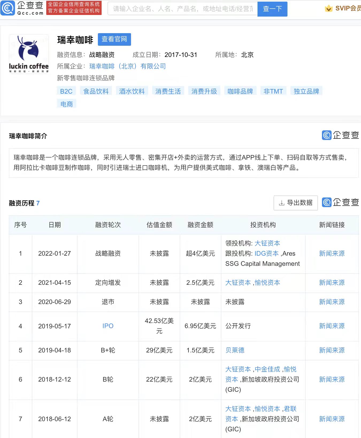The width and height of the screenshot is (361, 438).
Task: Select the 酒水饮料 tag
Action: (x=132, y=91)
